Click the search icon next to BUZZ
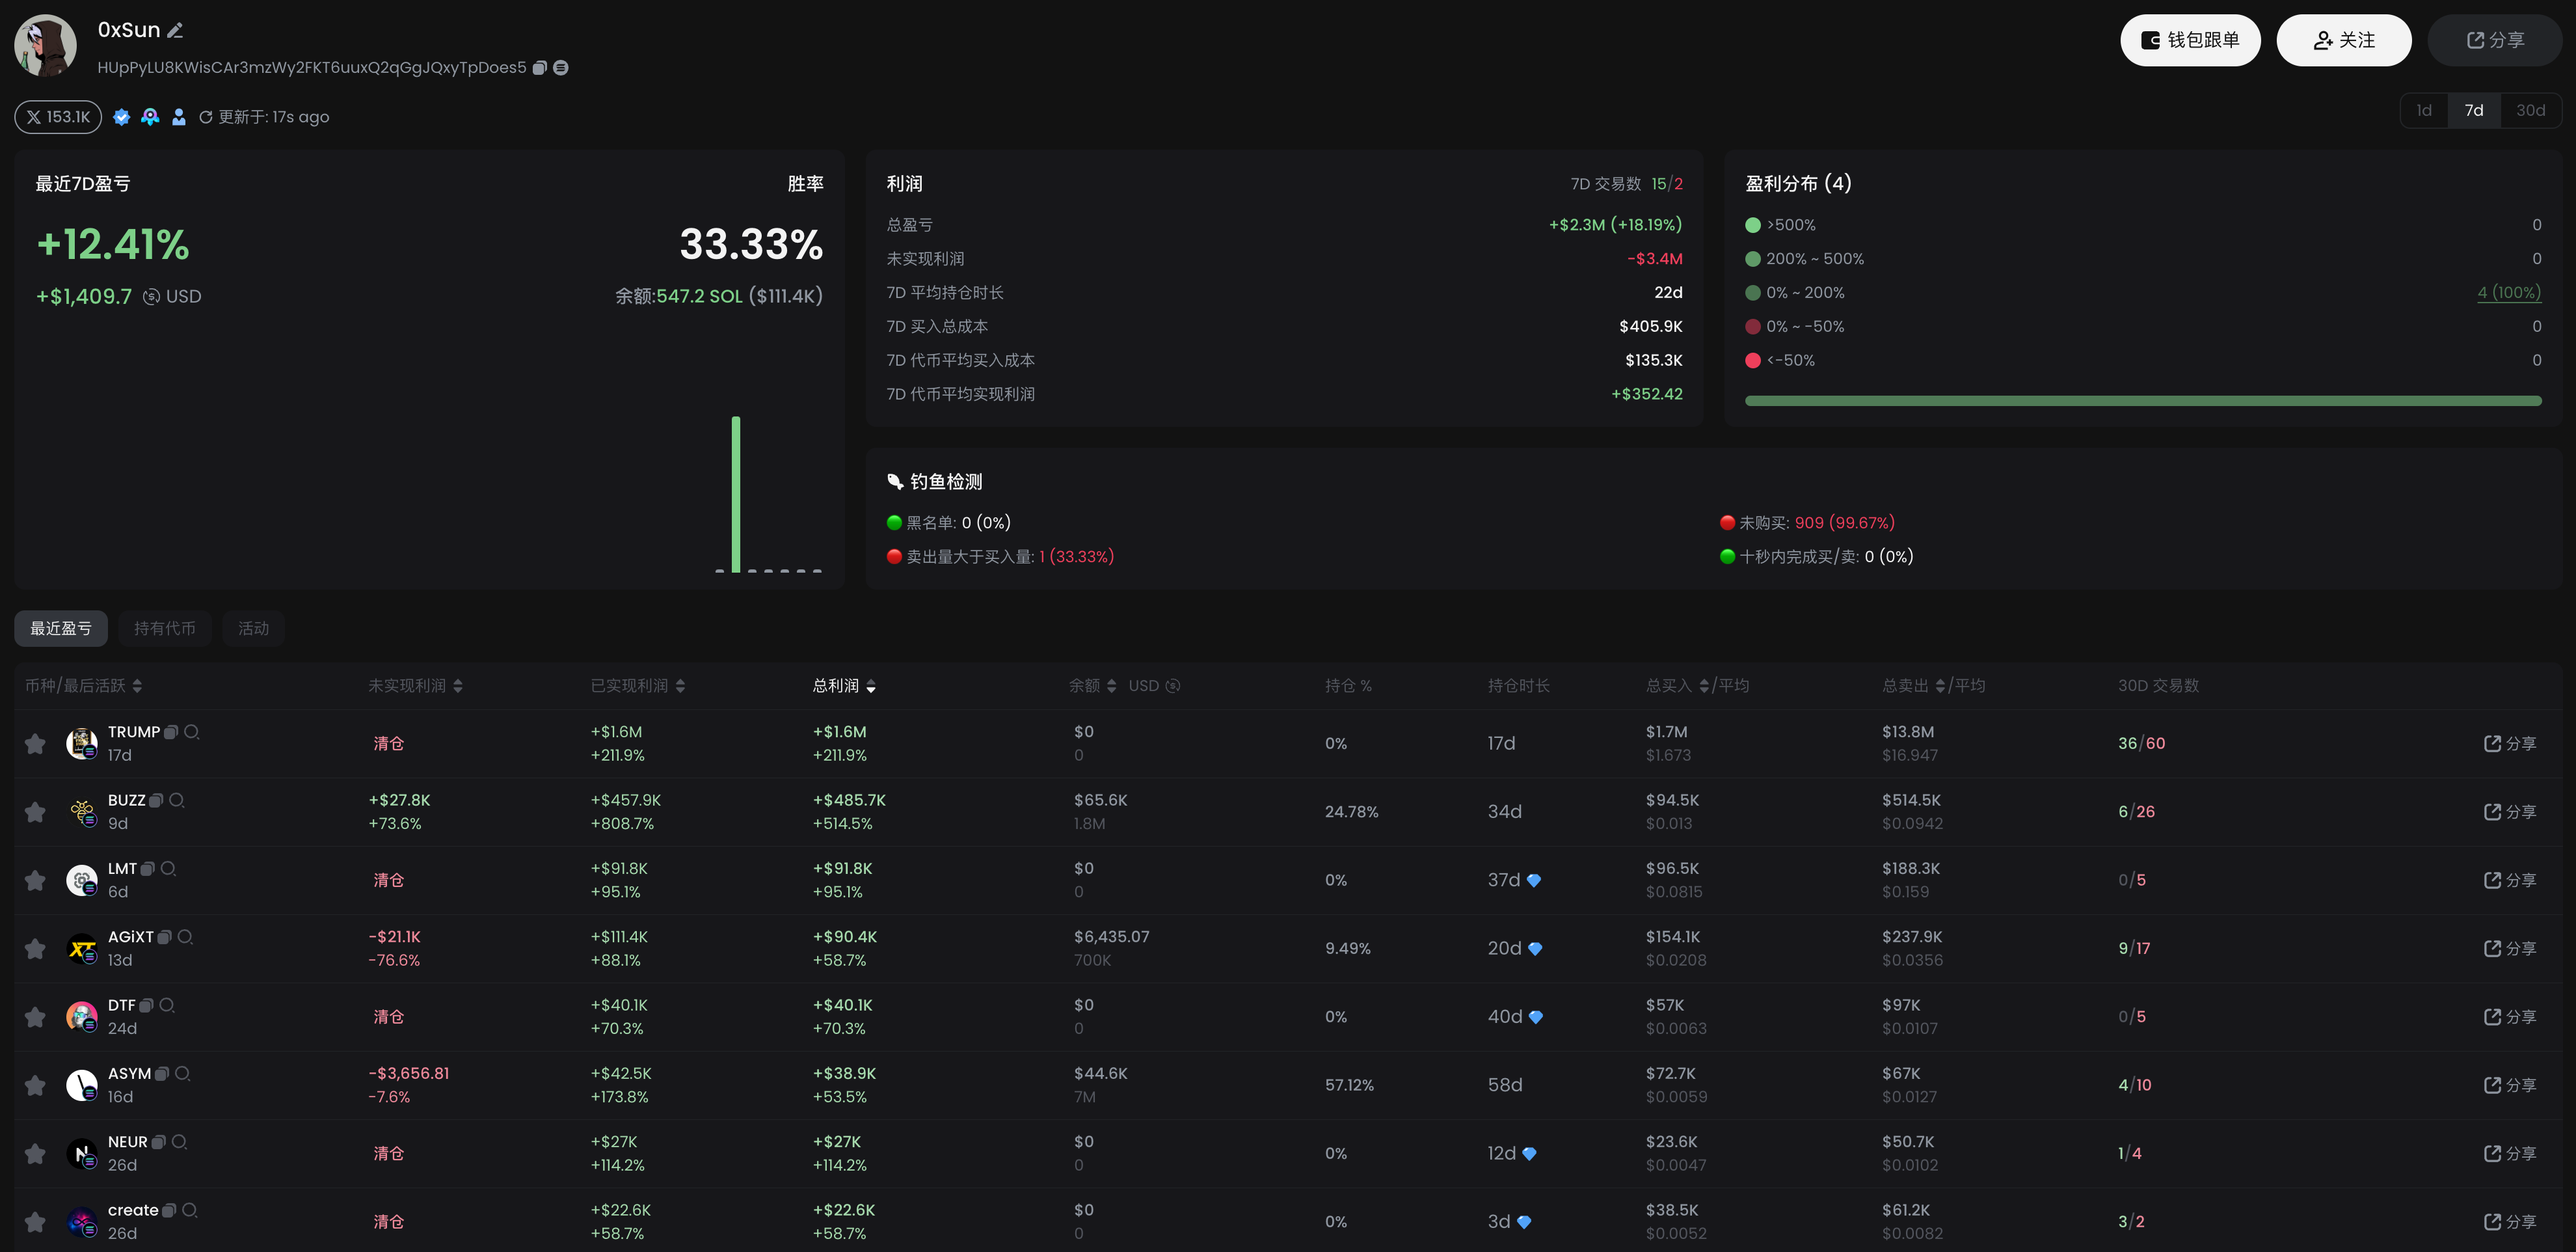2576x1252 pixels. point(177,800)
